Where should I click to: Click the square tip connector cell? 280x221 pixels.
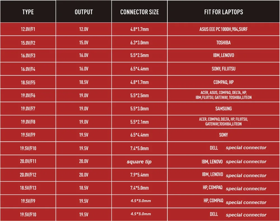coord(139,161)
